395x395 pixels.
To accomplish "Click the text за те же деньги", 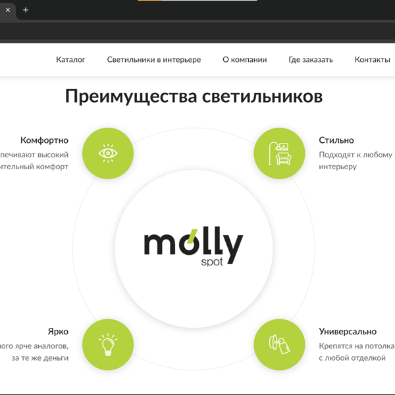I will pos(39,358).
